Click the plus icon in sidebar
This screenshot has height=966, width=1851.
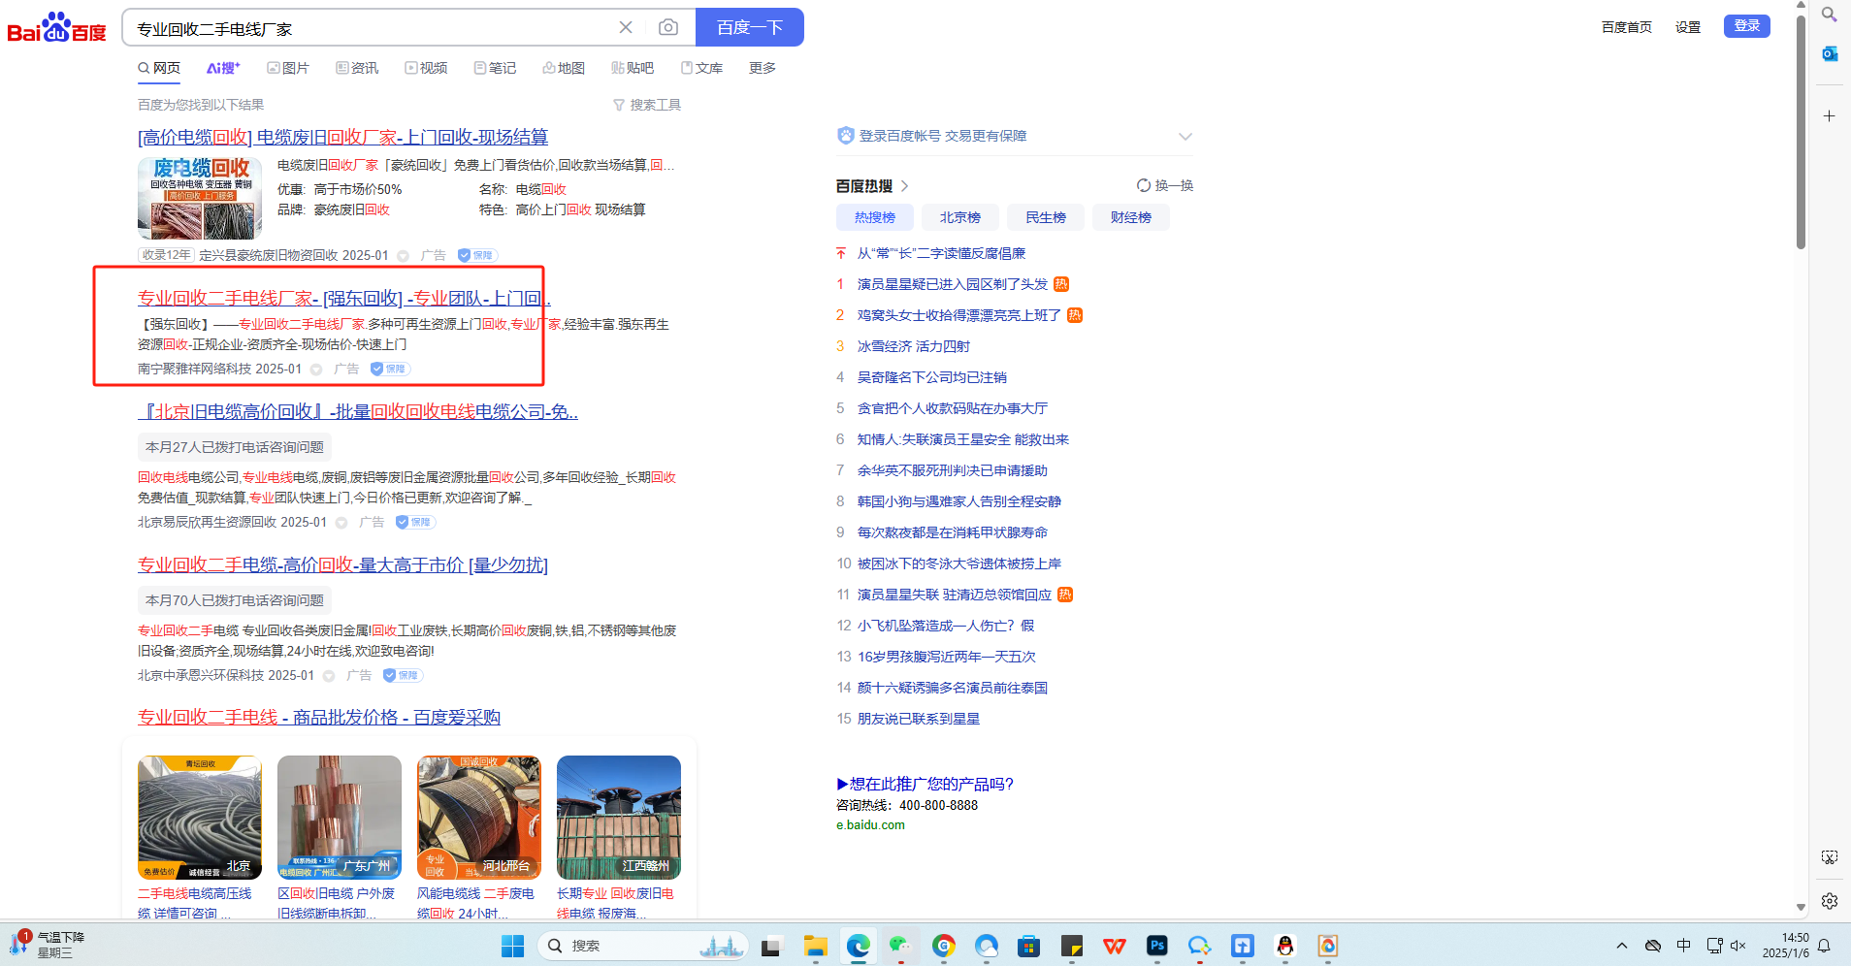(1829, 116)
